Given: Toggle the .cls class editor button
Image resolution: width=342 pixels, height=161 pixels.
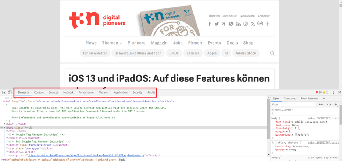Looking at the screenshot, I should 329,105.
